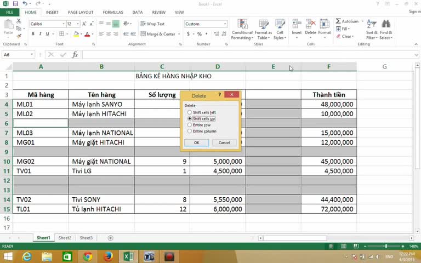
Task: Open Chrome from the taskbar
Action: click(88, 257)
